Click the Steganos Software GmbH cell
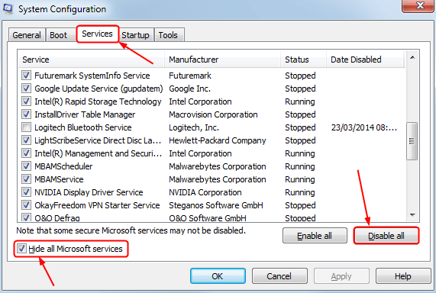 click(216, 205)
